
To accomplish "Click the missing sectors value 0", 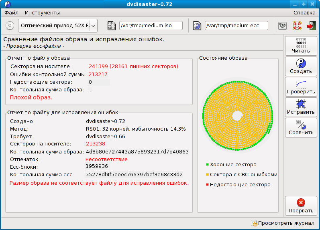I will [90, 82].
